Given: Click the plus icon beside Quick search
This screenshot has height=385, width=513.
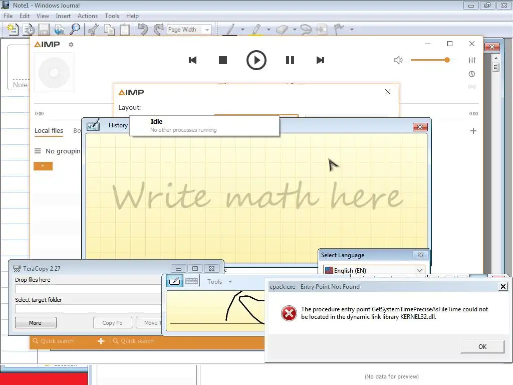Looking at the screenshot, I should 101,341.
